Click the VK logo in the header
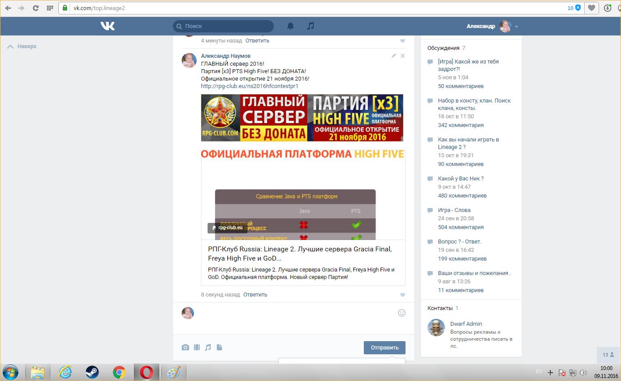Image resolution: width=621 pixels, height=381 pixels. (x=108, y=26)
